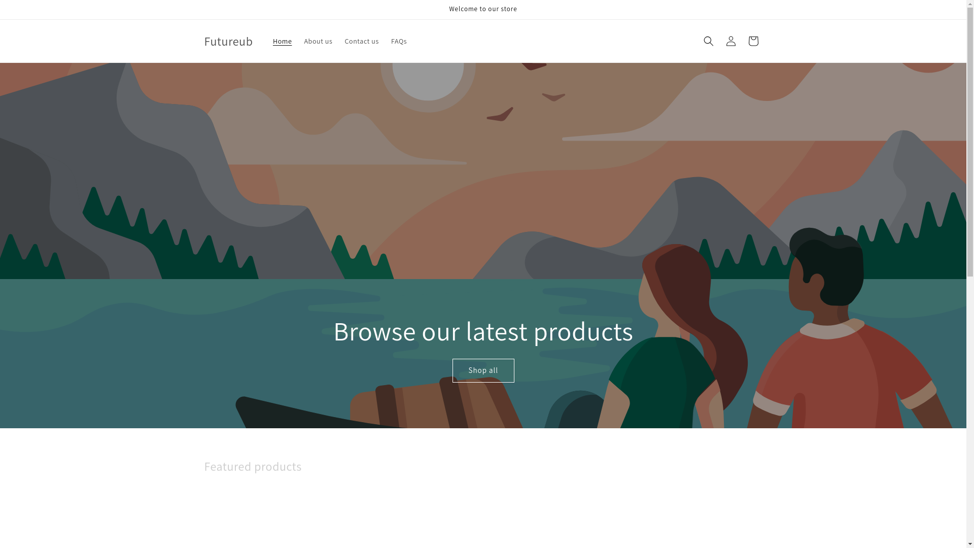Navigate to Contact us

click(361, 41)
